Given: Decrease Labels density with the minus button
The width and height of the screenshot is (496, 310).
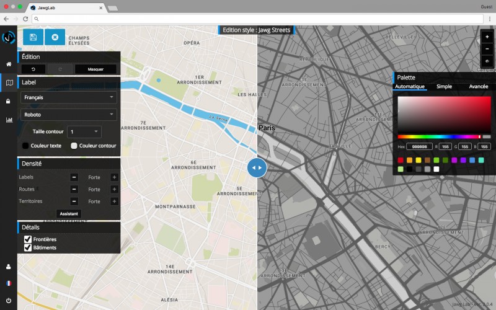Looking at the screenshot, I should pos(74,177).
